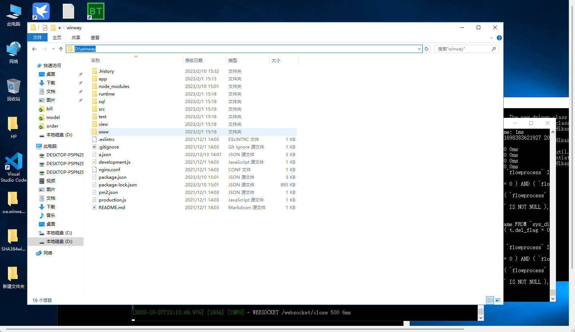The image size is (575, 332).
Task: Open Explorer help question mark
Action: click(499, 38)
